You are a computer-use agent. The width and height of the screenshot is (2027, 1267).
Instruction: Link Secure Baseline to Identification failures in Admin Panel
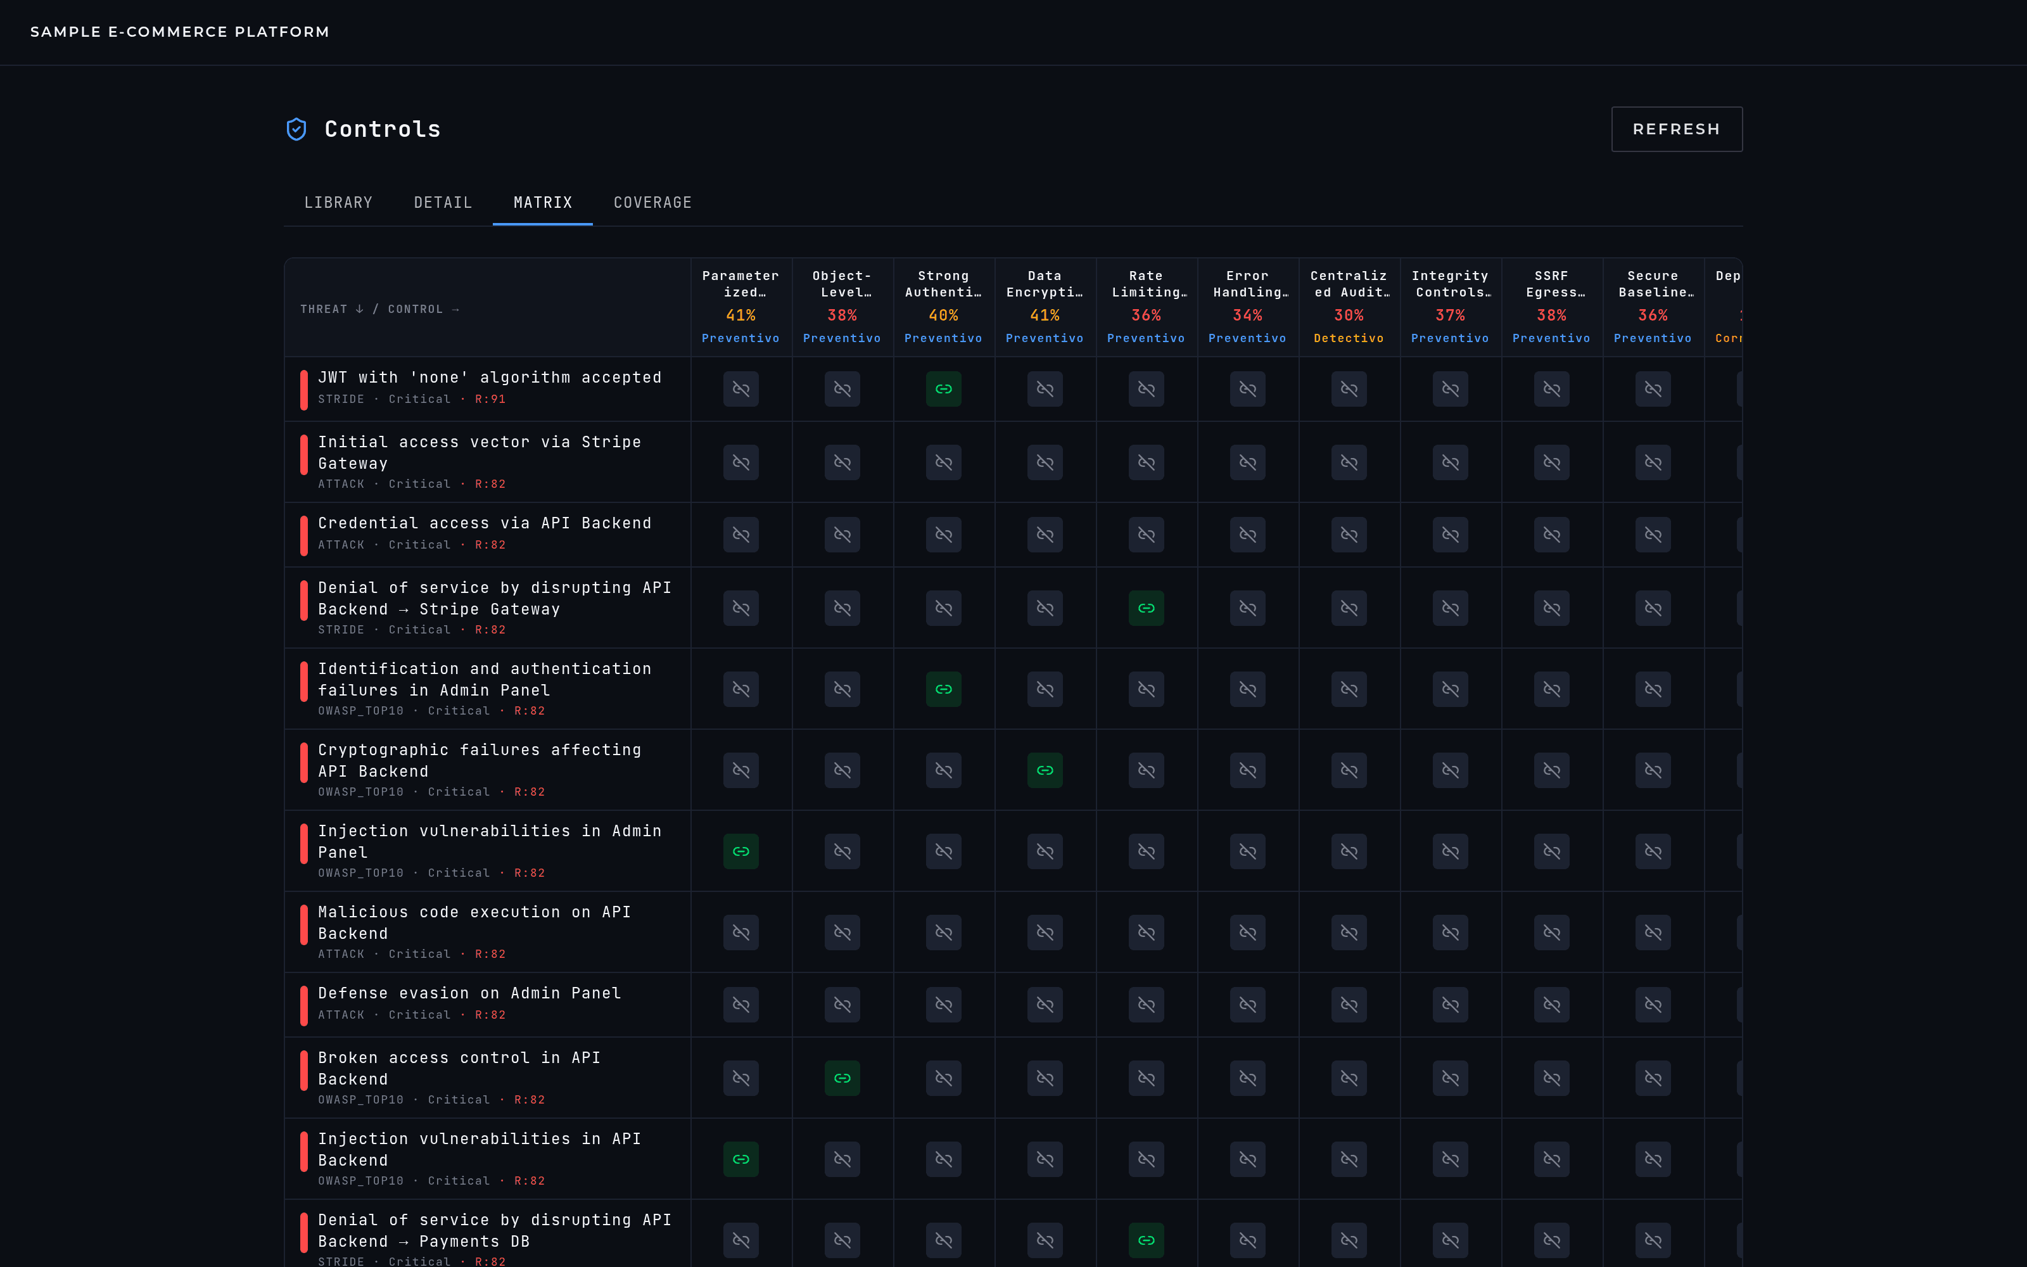(x=1653, y=689)
